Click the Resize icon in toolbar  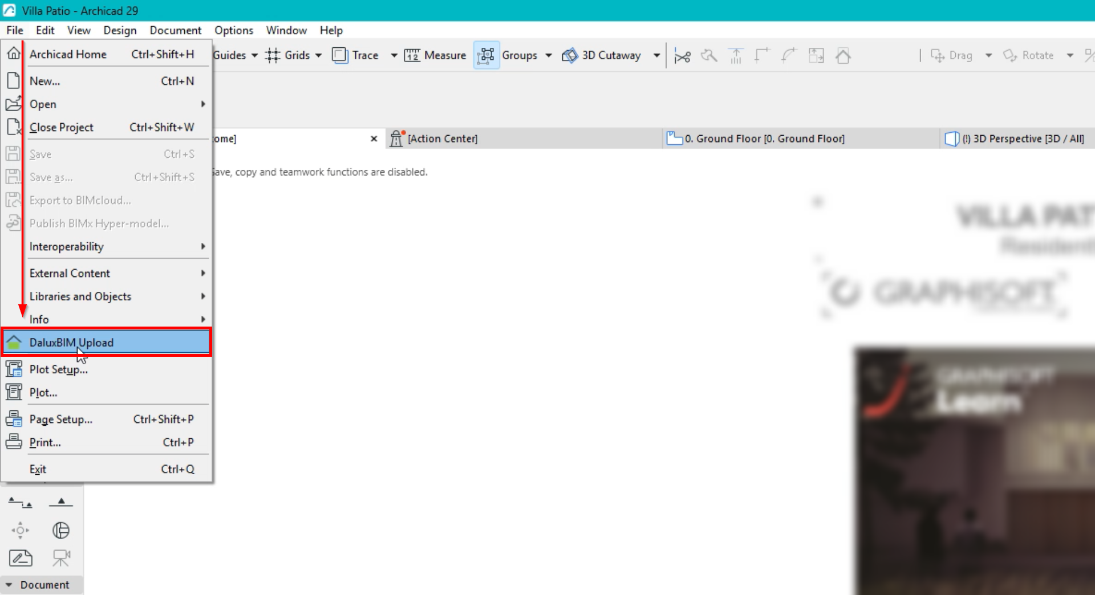pyautogui.click(x=816, y=55)
